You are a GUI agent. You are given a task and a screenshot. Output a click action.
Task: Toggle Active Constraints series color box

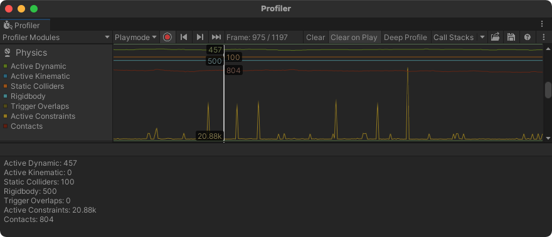coord(5,116)
